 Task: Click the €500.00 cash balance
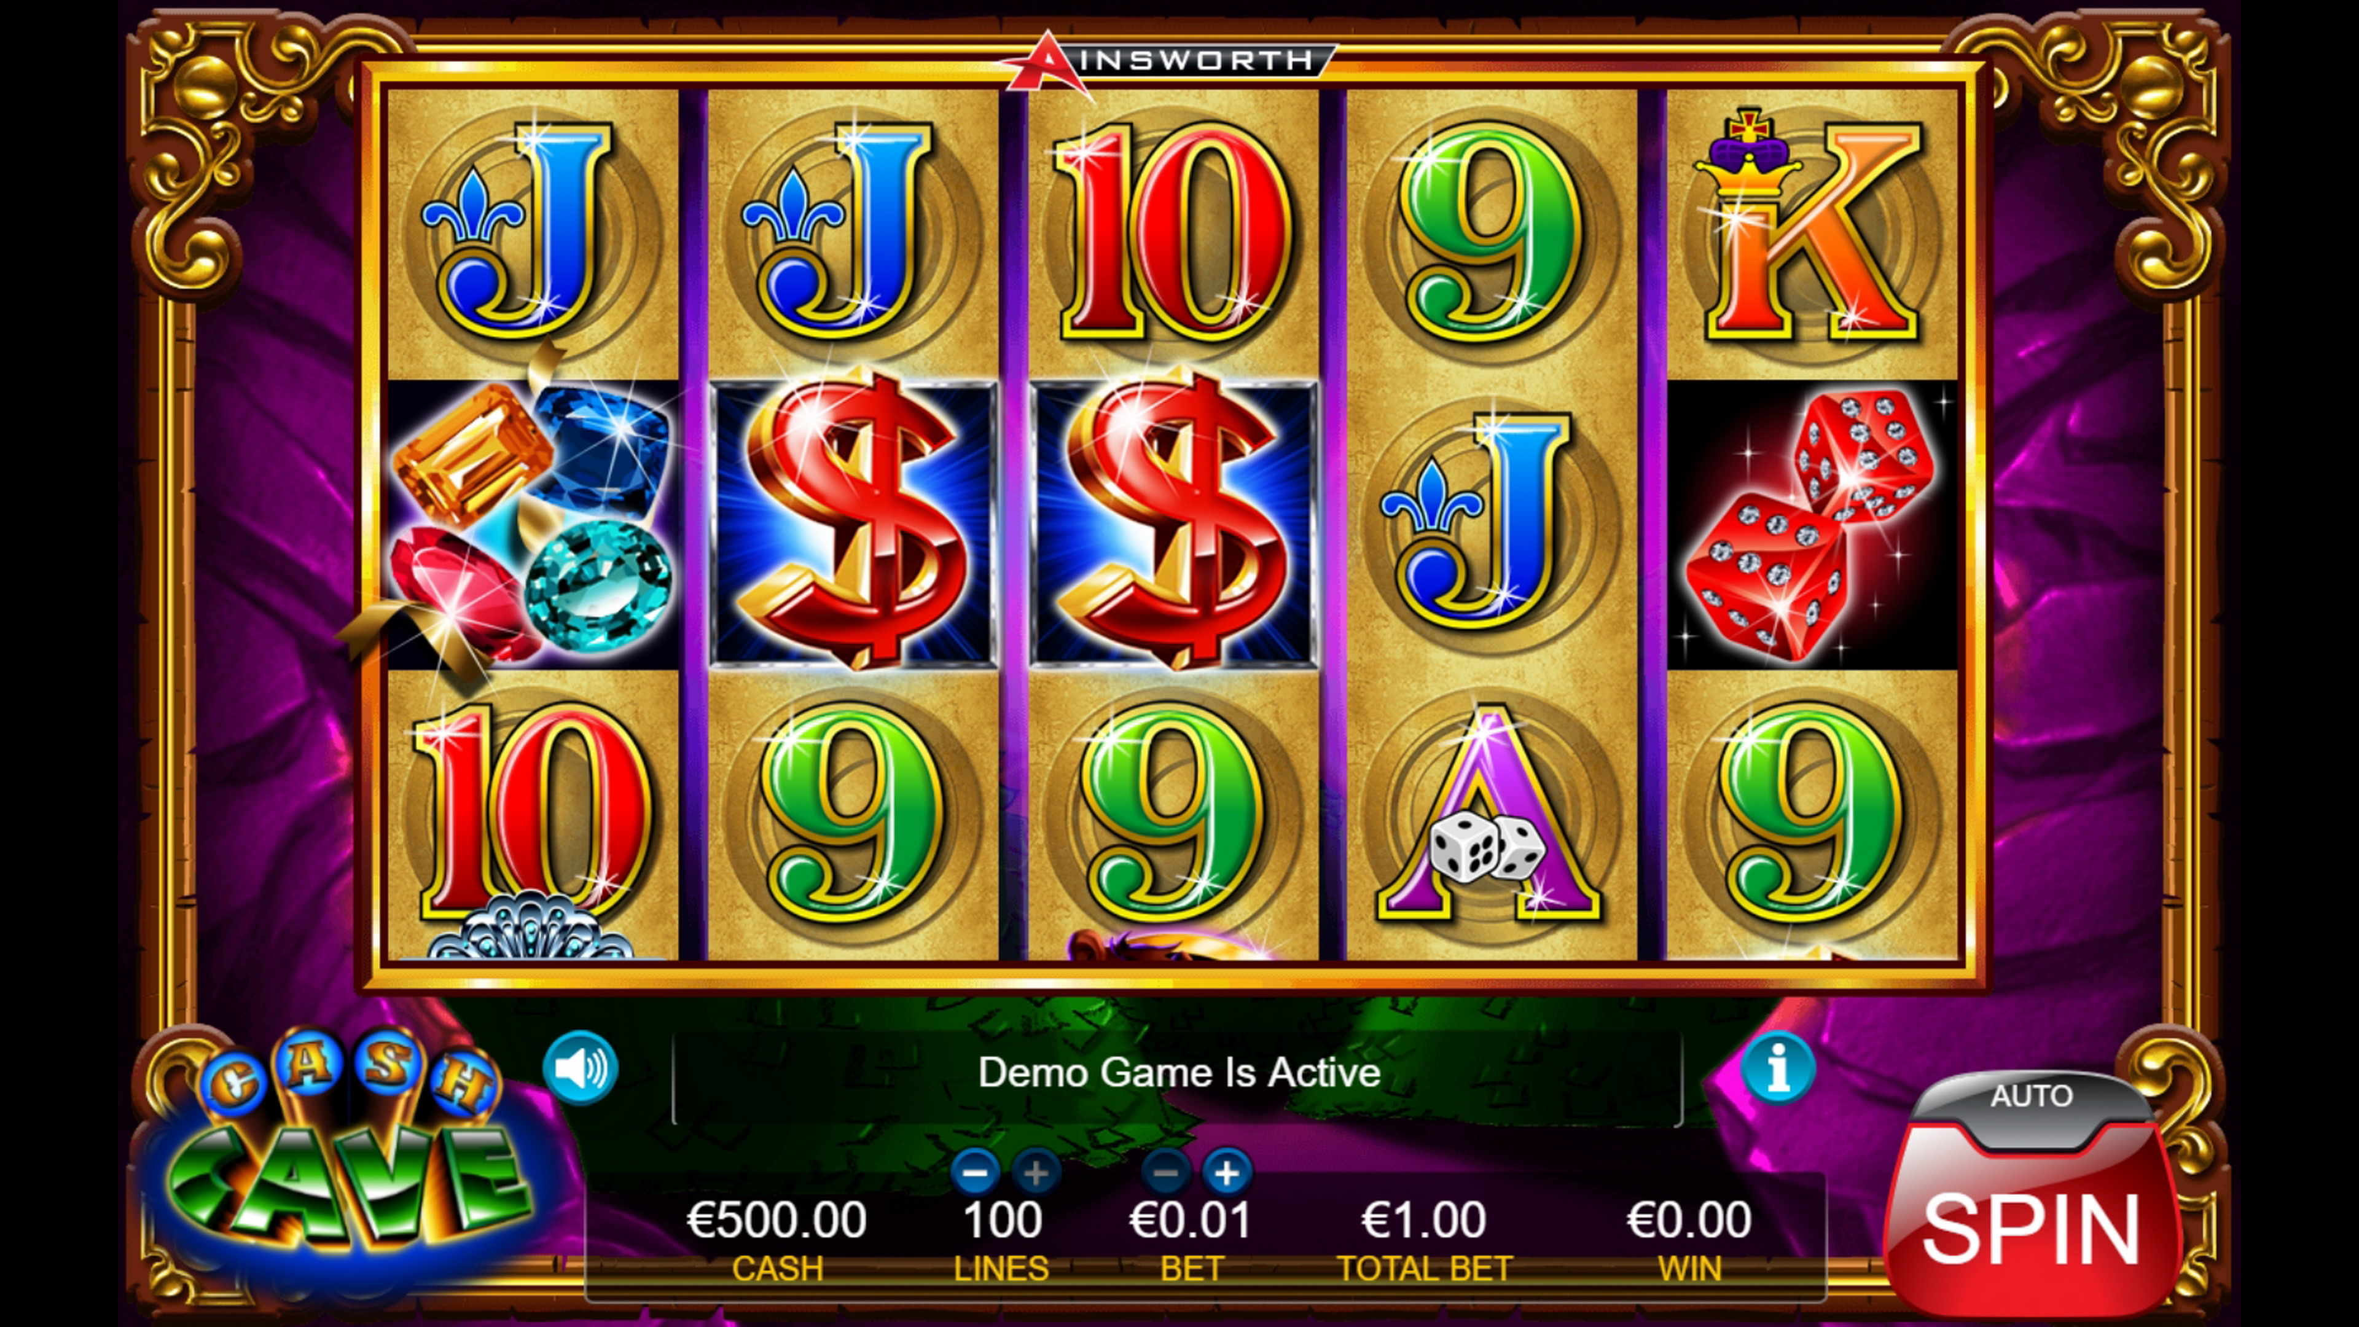coord(777,1220)
